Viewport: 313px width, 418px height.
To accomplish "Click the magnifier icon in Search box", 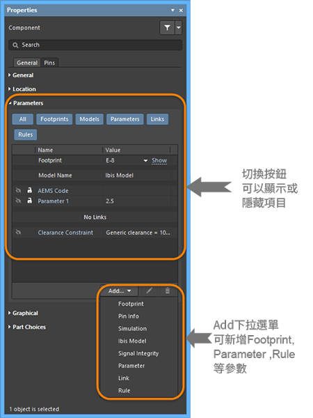I will click(15, 45).
